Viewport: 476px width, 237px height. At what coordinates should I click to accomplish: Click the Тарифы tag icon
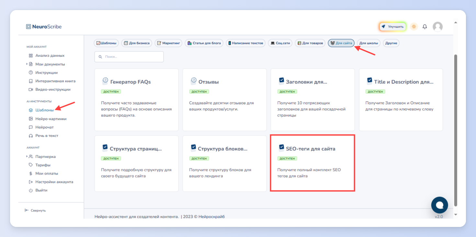31,165
